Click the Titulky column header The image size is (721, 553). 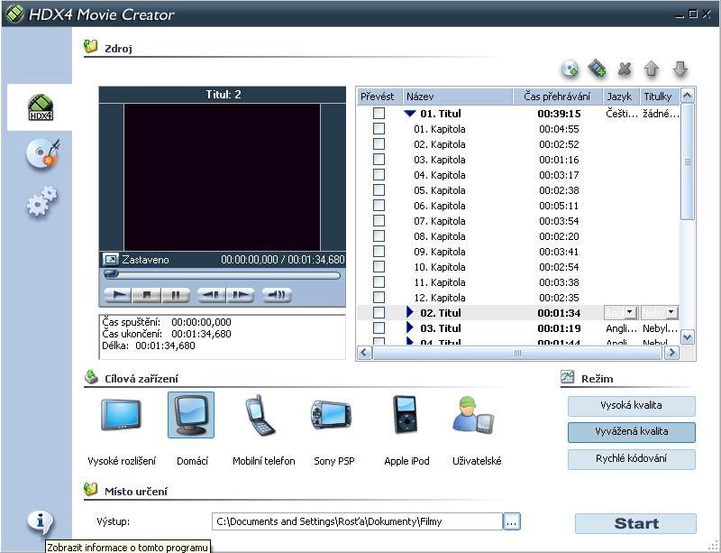click(x=659, y=97)
